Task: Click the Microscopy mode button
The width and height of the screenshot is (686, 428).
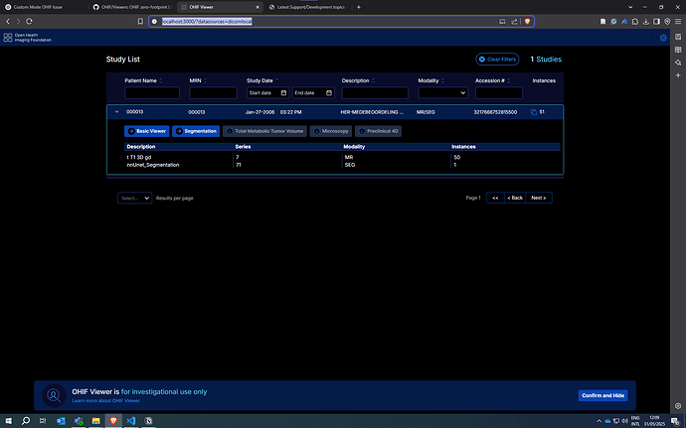Action: coord(331,131)
